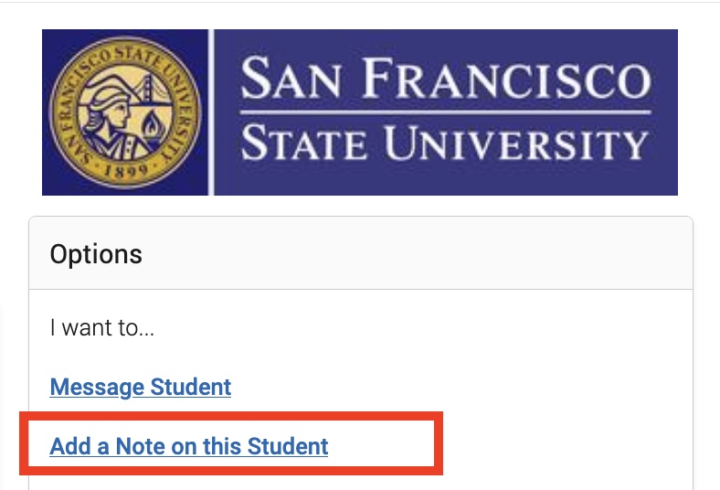Click the word 'Message' in the first link

click(98, 387)
